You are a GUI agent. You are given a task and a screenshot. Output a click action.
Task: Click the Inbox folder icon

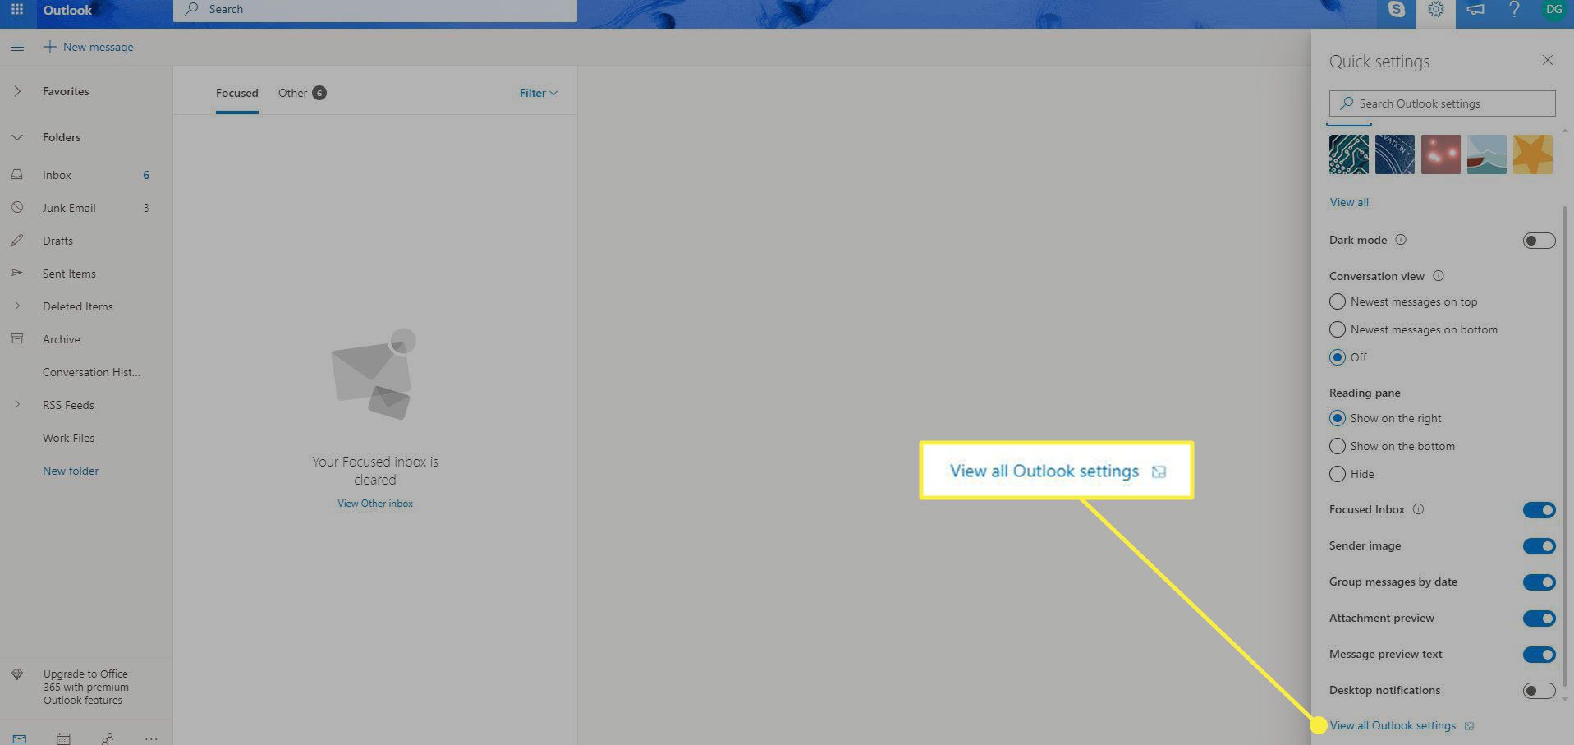click(x=16, y=175)
